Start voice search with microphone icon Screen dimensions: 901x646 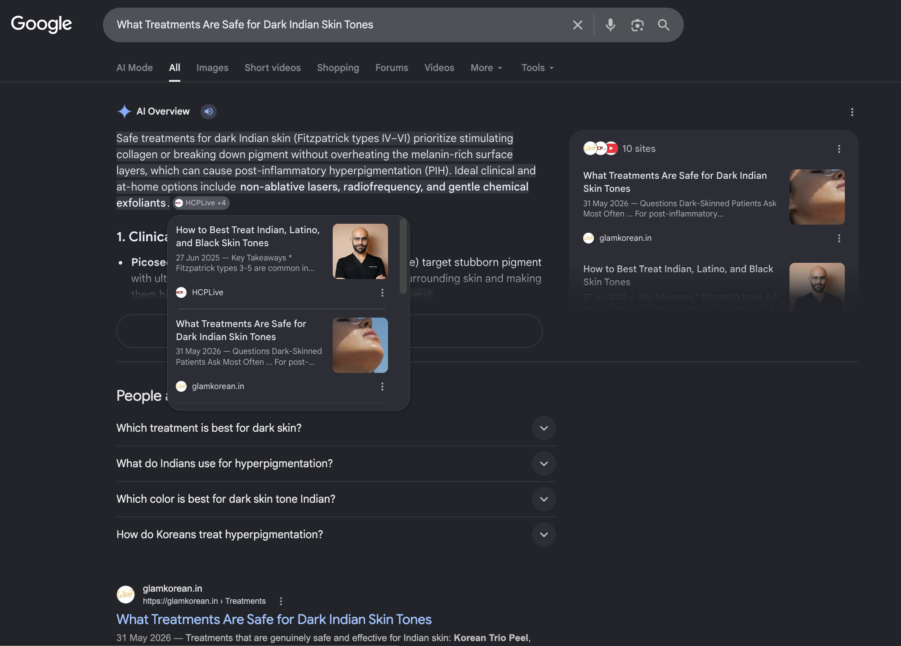pos(610,25)
